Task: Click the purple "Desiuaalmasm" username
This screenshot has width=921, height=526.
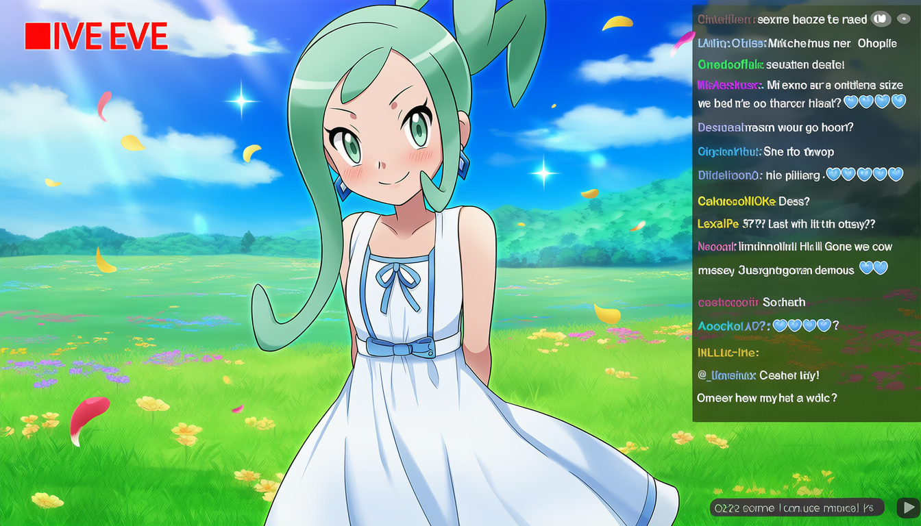Action: coord(735,127)
